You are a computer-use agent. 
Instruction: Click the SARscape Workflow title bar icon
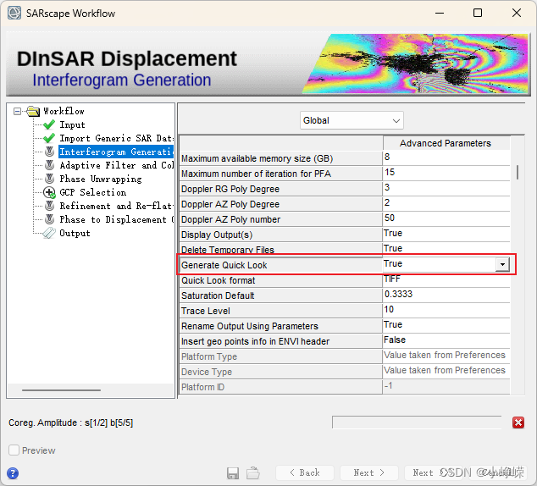pyautogui.click(x=14, y=13)
